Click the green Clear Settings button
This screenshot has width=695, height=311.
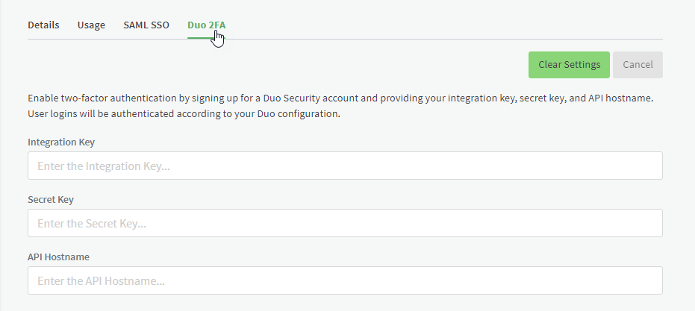coord(569,65)
